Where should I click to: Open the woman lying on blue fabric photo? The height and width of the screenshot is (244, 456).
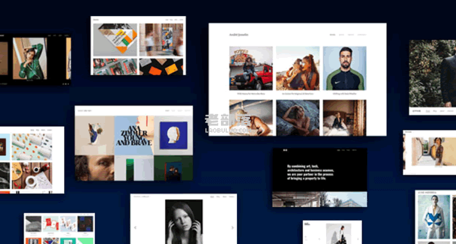(x=298, y=118)
